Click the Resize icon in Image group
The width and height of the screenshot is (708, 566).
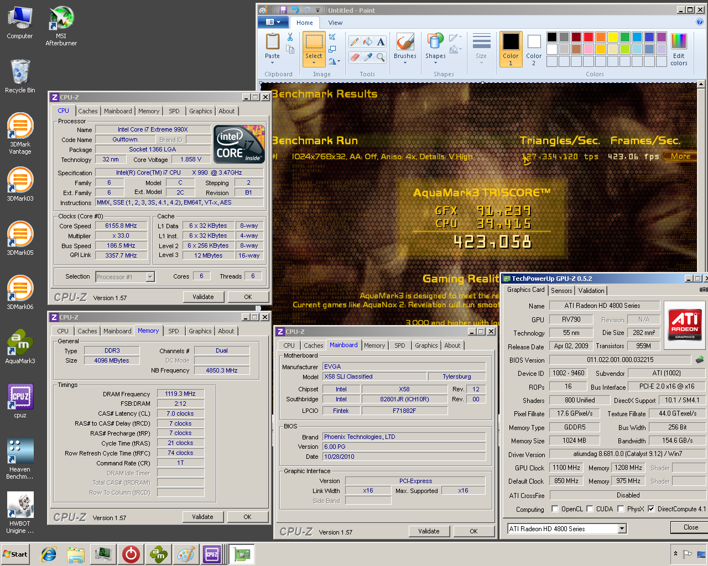point(332,49)
